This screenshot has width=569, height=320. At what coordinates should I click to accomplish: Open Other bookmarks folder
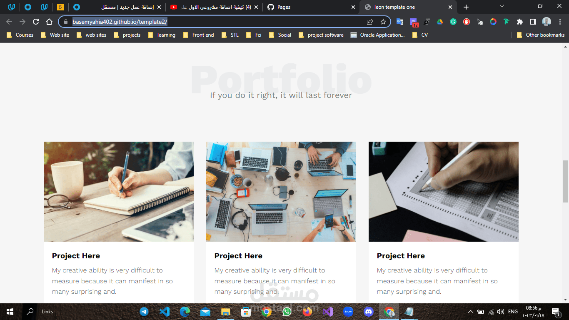click(541, 35)
